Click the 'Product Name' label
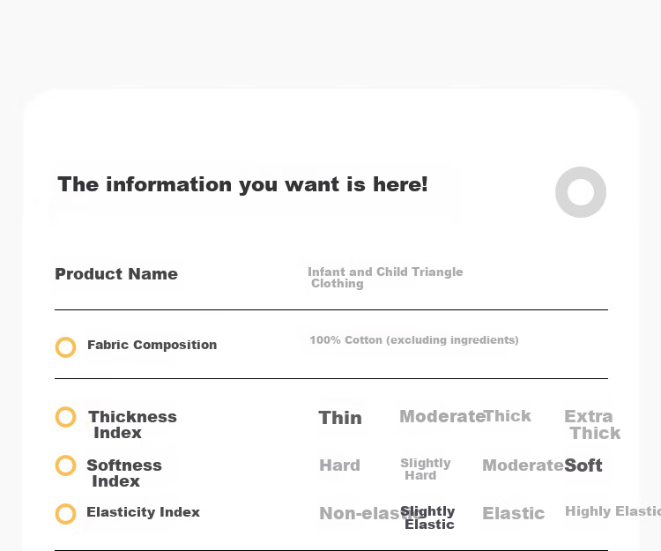Image resolution: width=661 pixels, height=551 pixels. (x=116, y=274)
